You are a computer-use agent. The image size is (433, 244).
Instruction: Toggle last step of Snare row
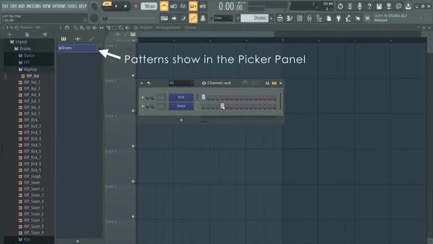point(275,106)
